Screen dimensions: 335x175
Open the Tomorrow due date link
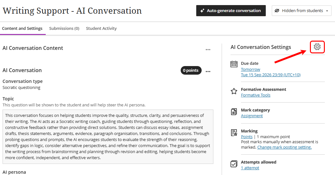pos(251,70)
